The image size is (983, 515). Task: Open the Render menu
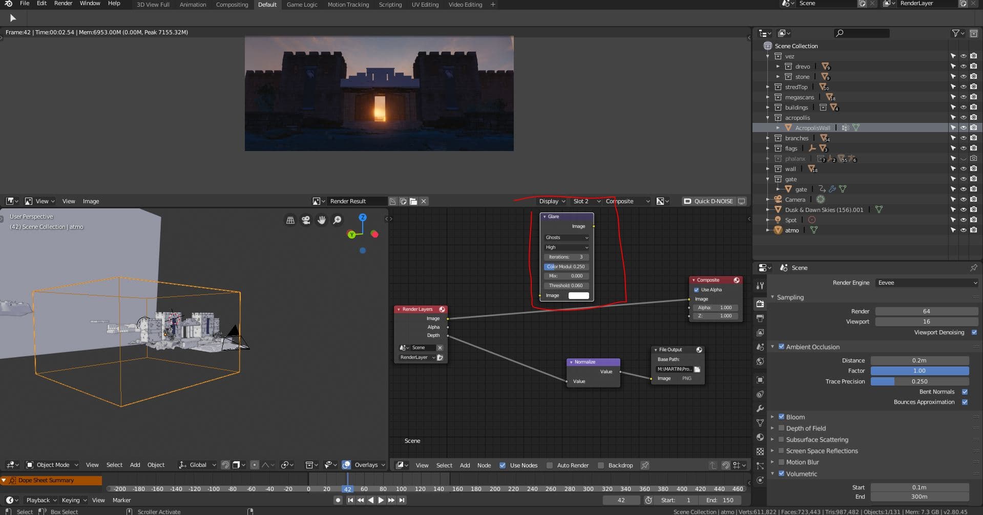click(x=63, y=4)
